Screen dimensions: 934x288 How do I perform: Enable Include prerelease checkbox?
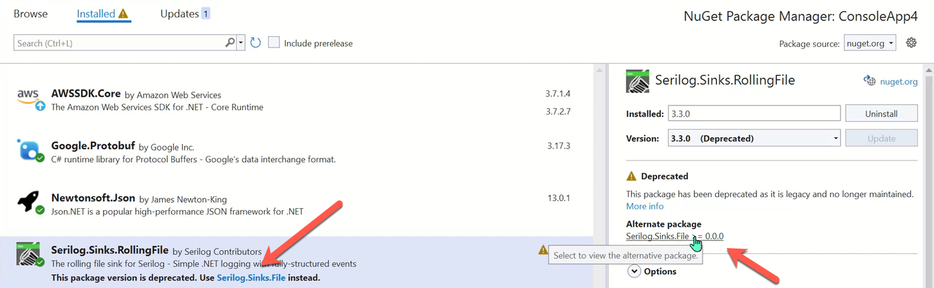click(274, 43)
